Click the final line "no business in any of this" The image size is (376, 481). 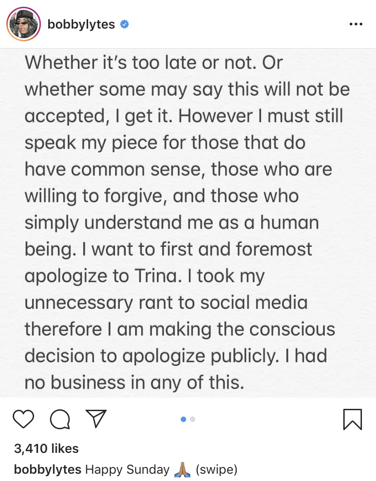[x=134, y=383]
